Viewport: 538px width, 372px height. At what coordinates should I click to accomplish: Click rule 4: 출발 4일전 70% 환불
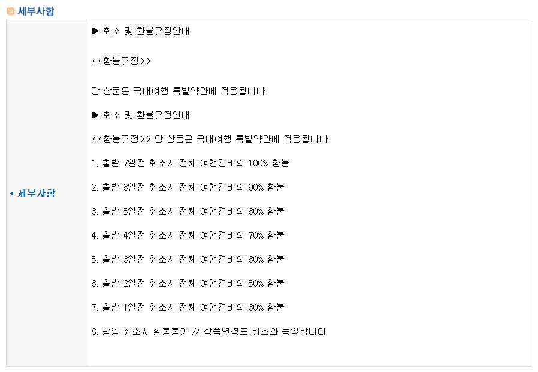(188, 236)
